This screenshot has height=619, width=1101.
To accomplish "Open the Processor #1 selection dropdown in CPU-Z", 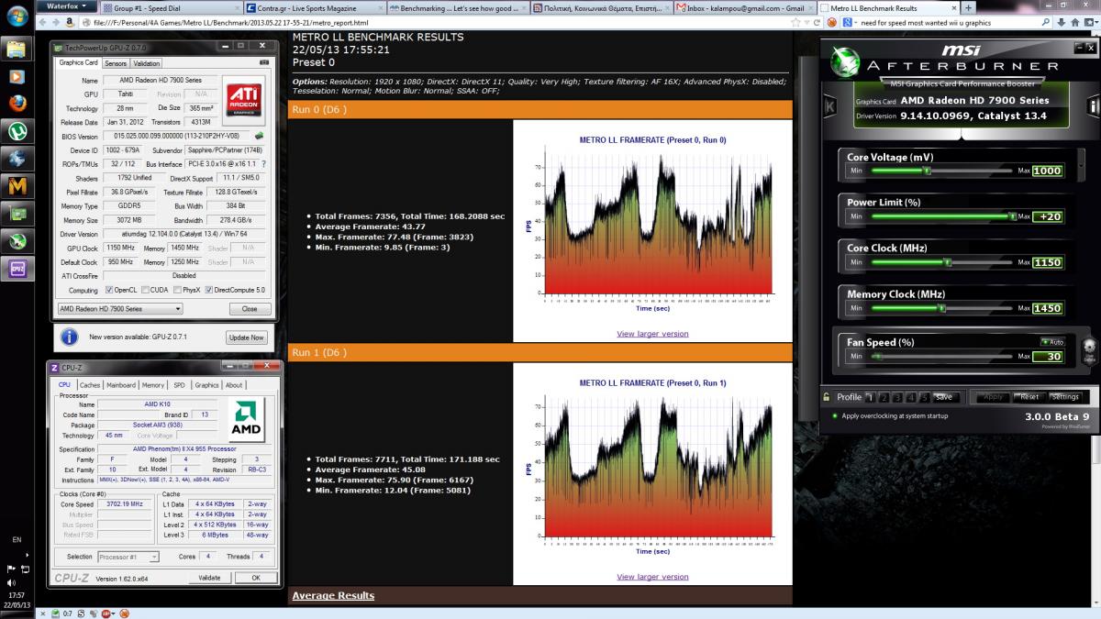I will [x=128, y=557].
